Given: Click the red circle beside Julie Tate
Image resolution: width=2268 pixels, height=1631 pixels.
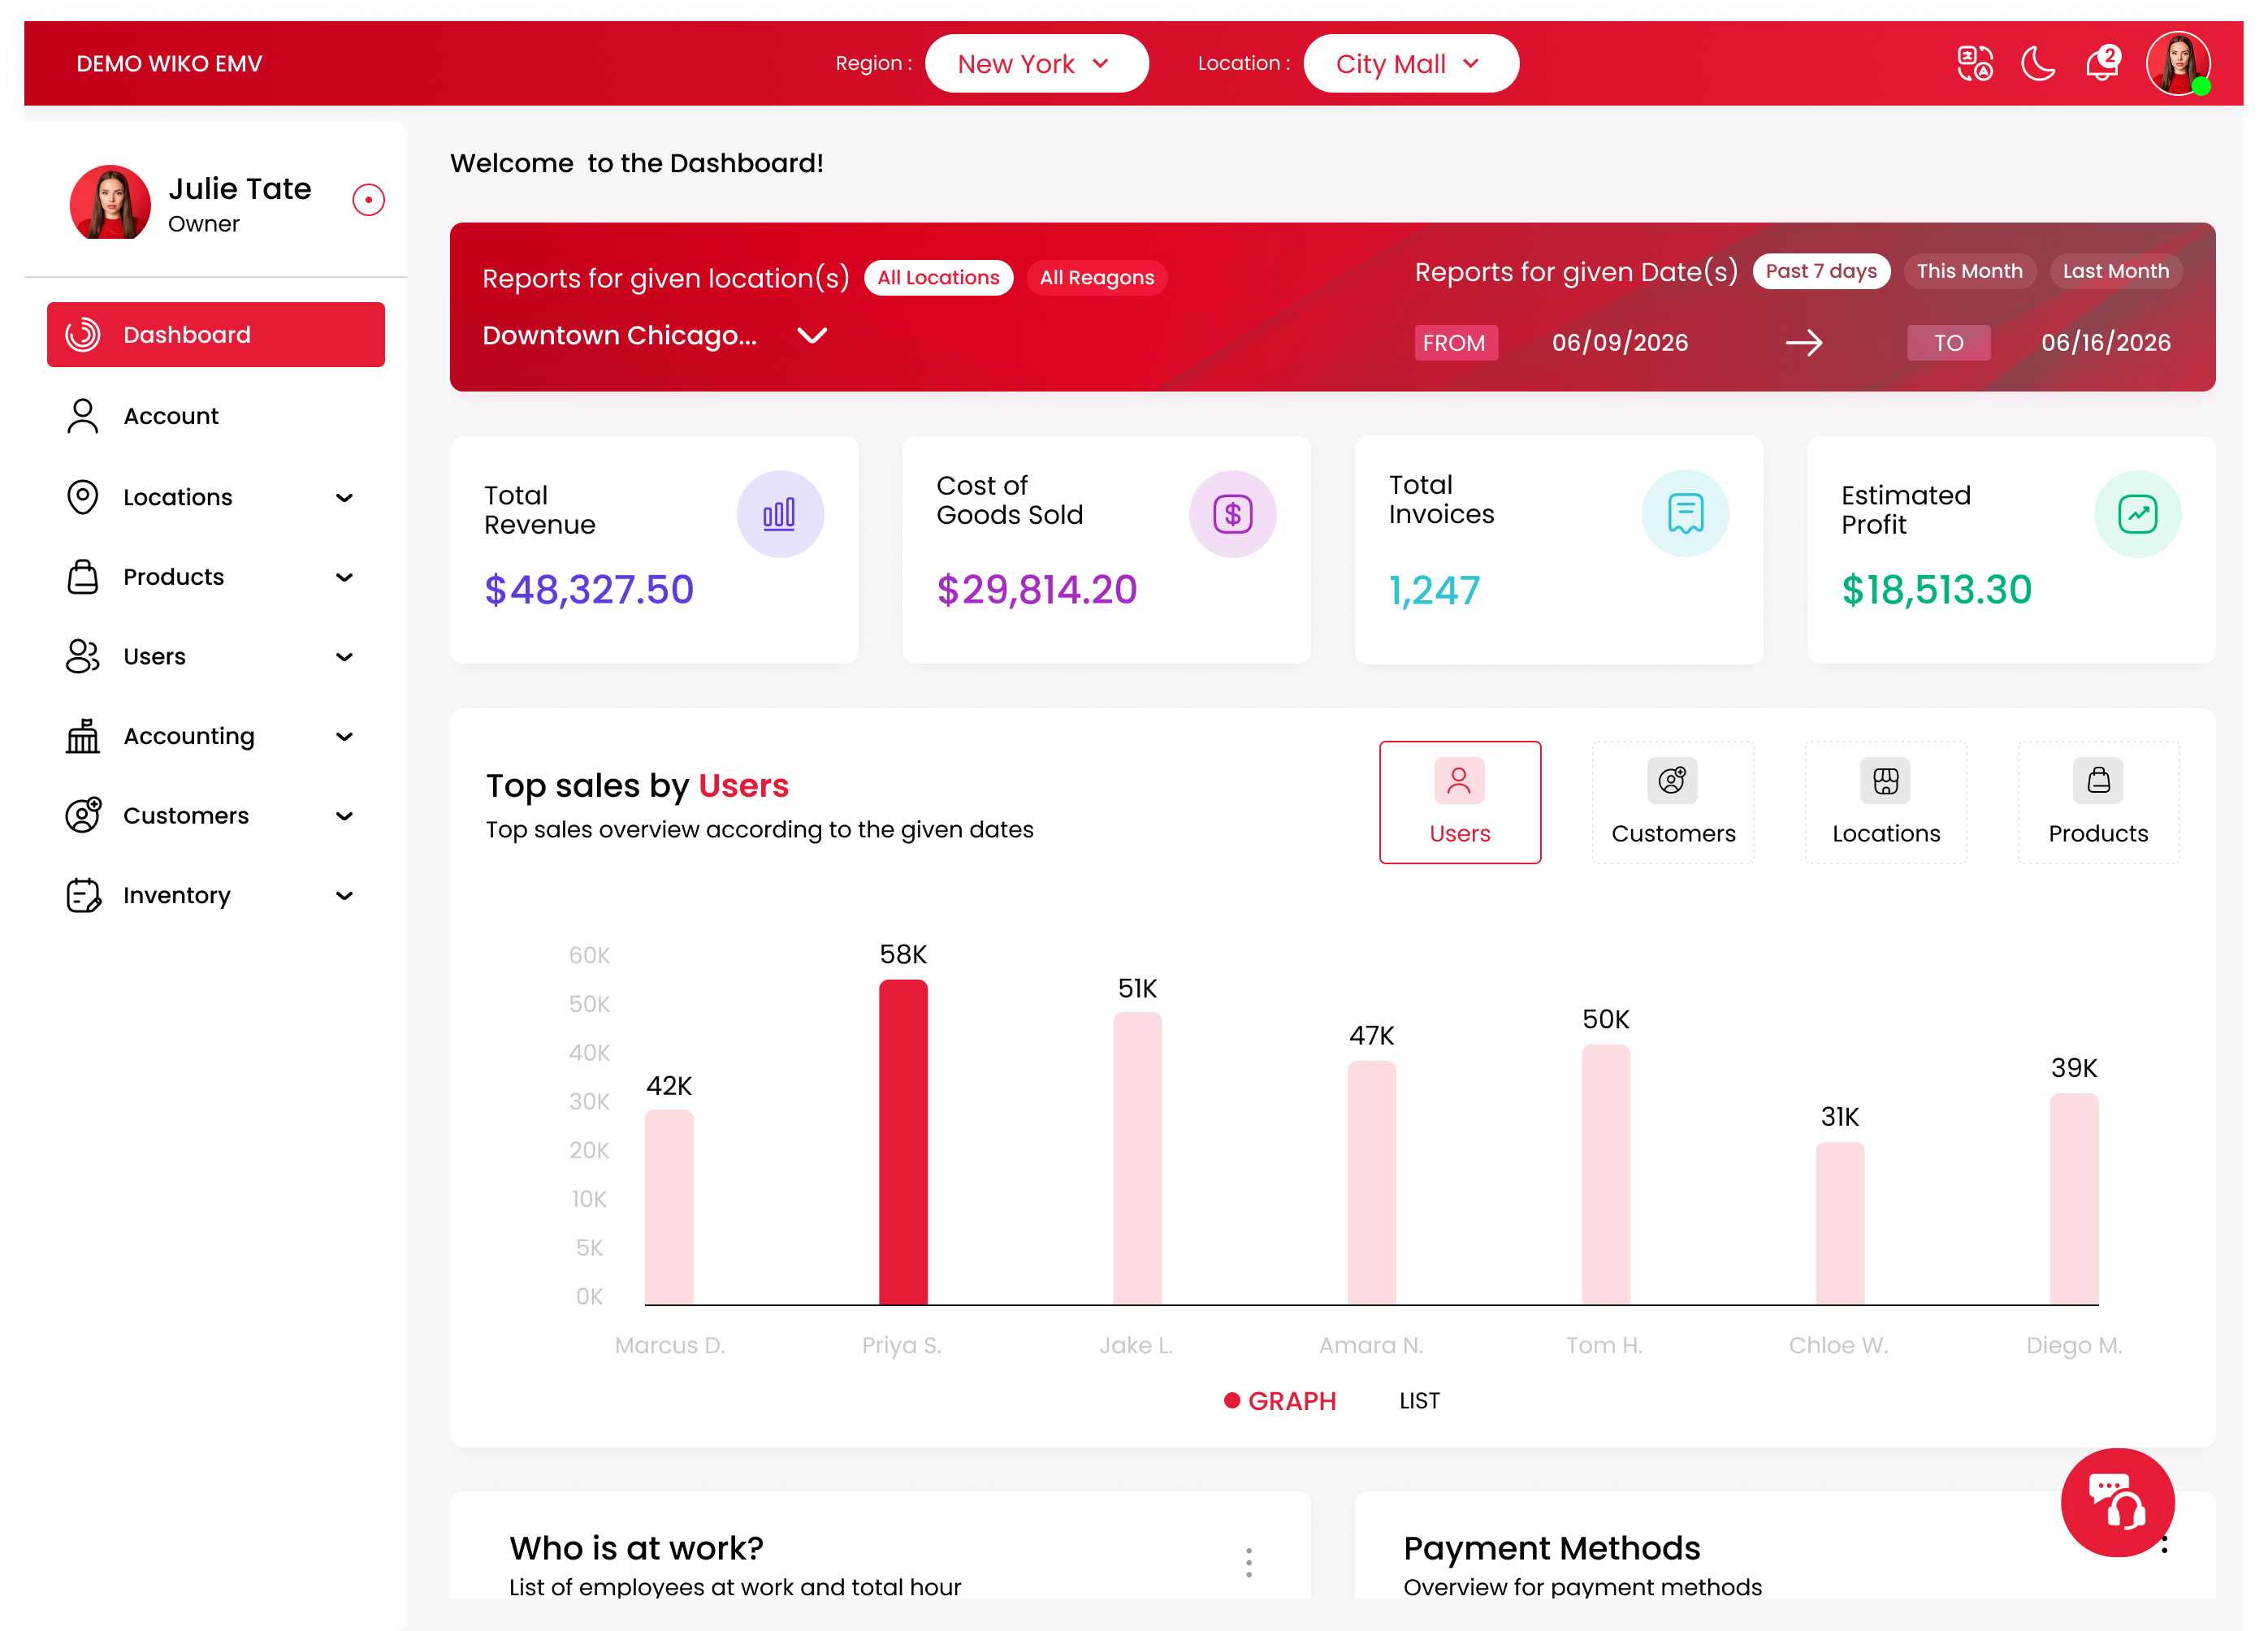Looking at the screenshot, I should 368,199.
